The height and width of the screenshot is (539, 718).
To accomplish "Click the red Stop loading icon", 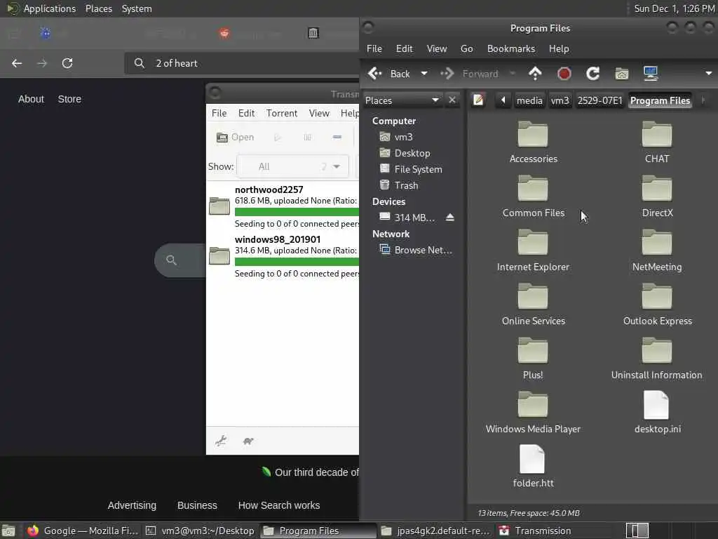I will click(564, 74).
